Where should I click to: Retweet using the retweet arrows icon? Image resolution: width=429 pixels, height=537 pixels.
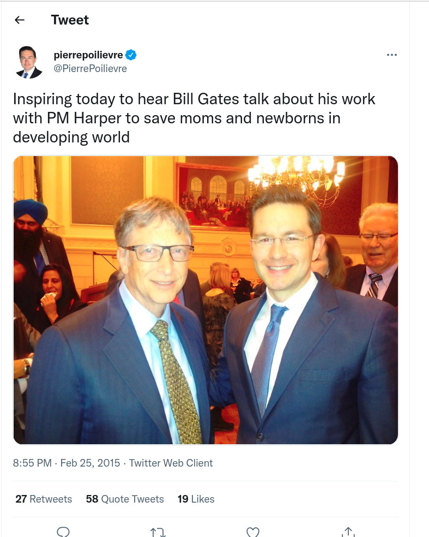click(158, 532)
